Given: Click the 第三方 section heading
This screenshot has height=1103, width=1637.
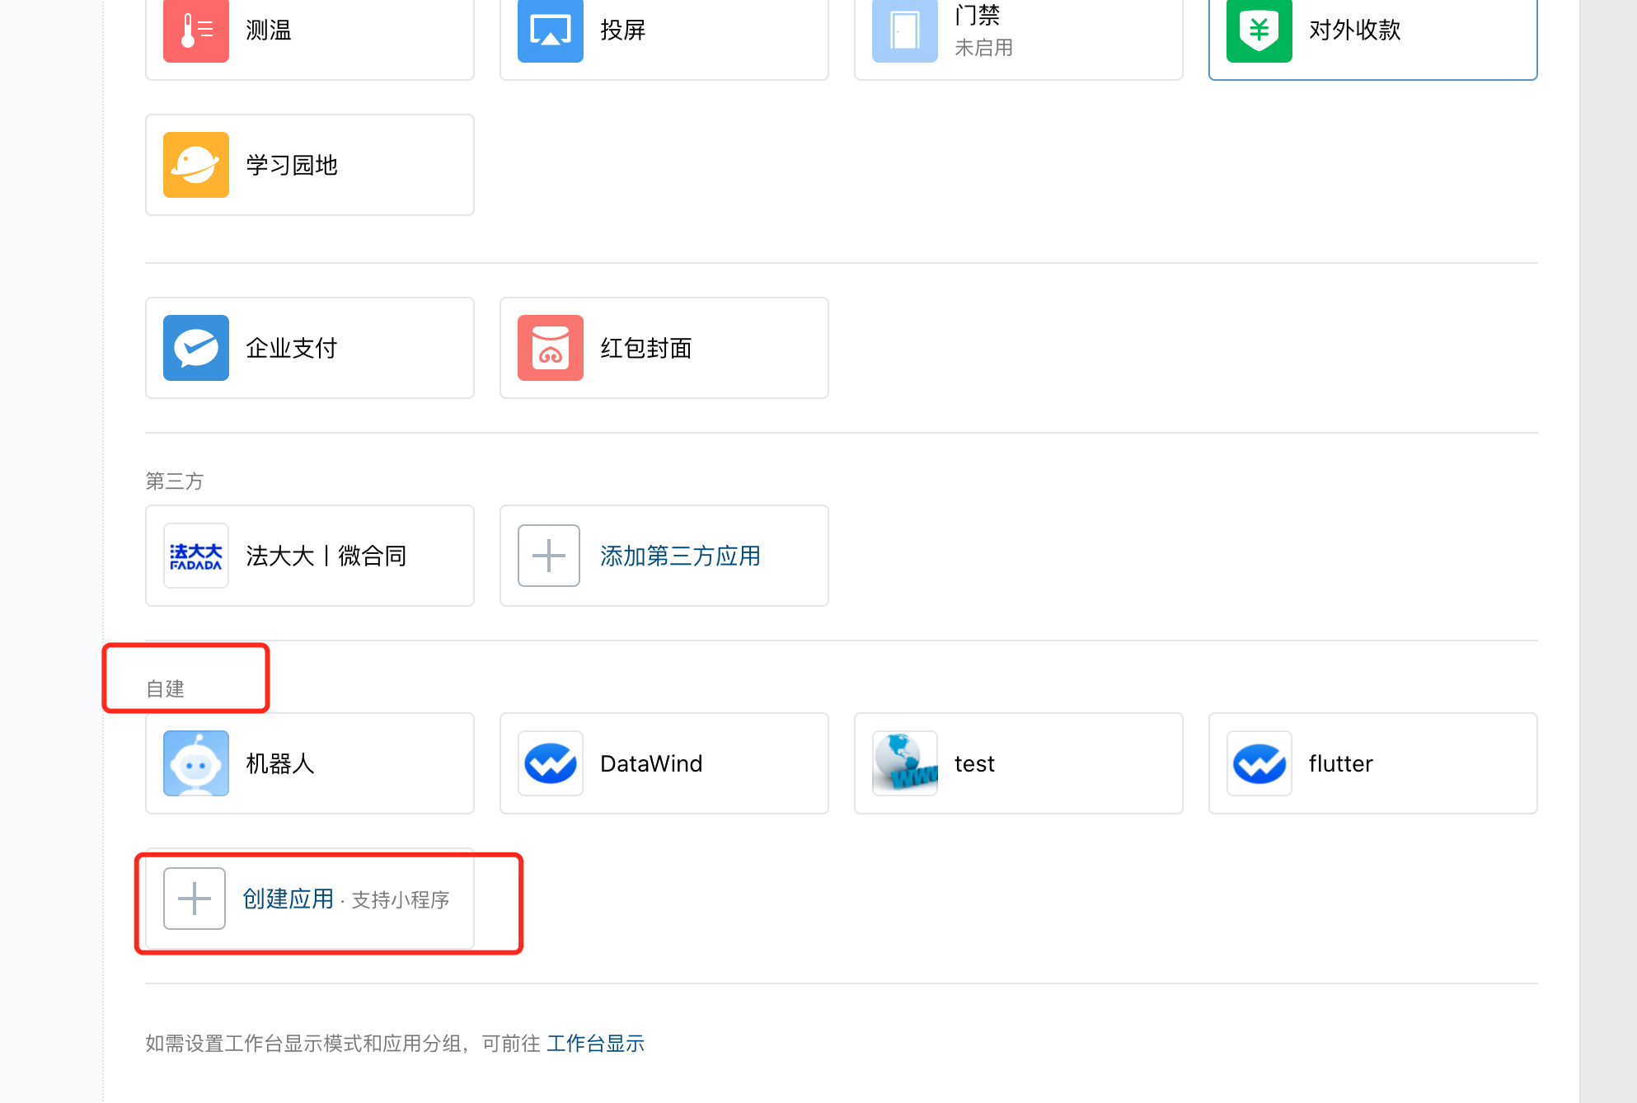Looking at the screenshot, I should (175, 481).
